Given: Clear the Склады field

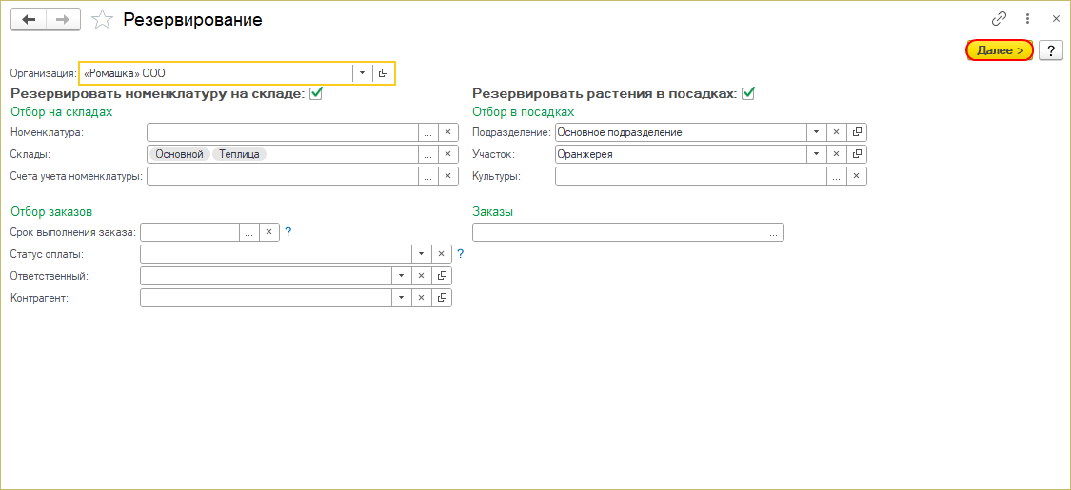Looking at the screenshot, I should tap(448, 154).
